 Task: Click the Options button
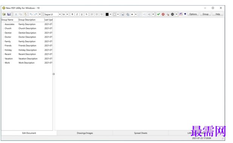(193, 14)
